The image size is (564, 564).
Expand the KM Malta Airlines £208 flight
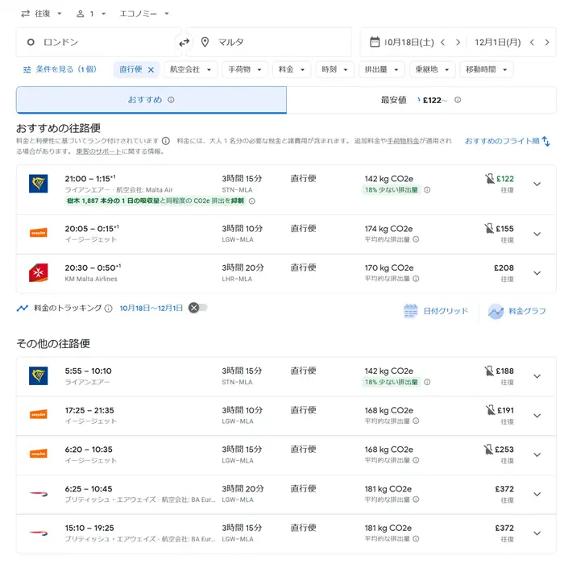tap(537, 273)
